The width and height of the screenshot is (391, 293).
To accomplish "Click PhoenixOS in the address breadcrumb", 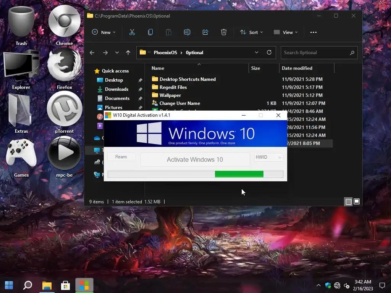I will [165, 53].
